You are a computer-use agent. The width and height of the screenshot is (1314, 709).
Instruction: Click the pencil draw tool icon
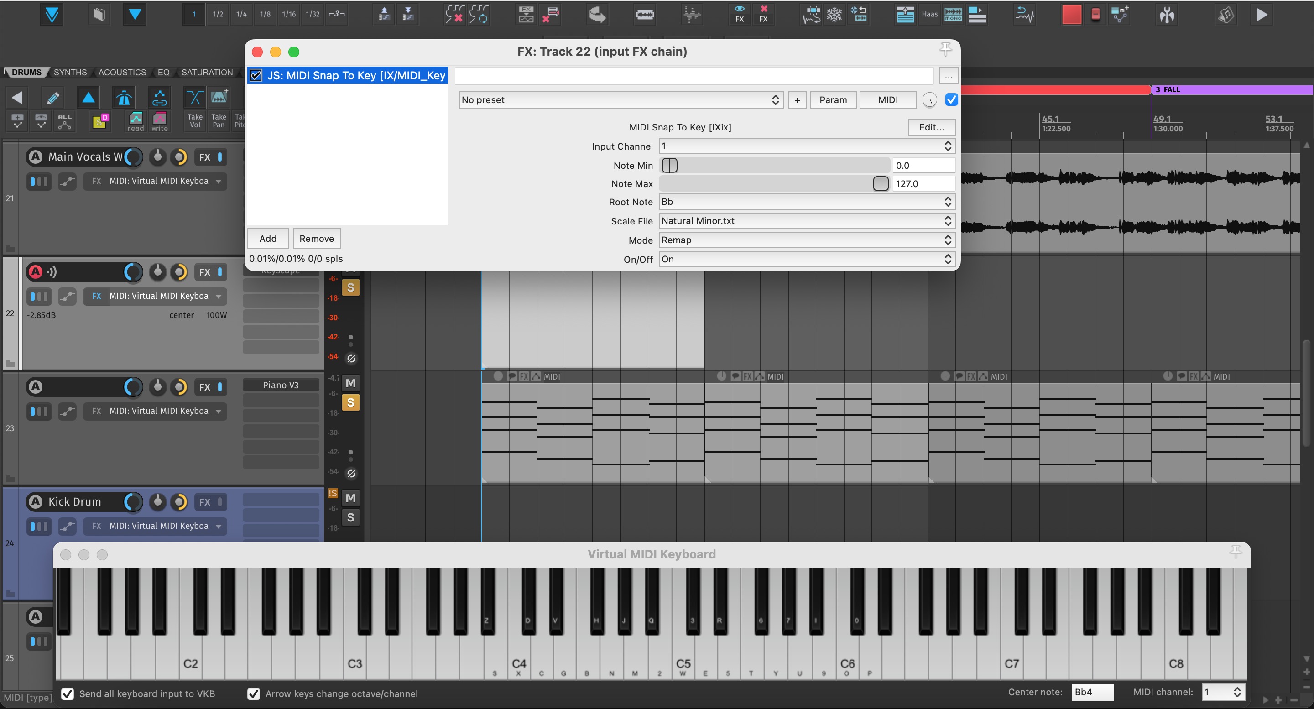(52, 98)
